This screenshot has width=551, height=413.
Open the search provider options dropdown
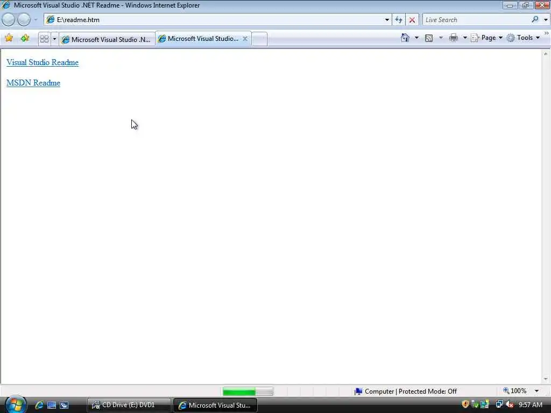(546, 20)
